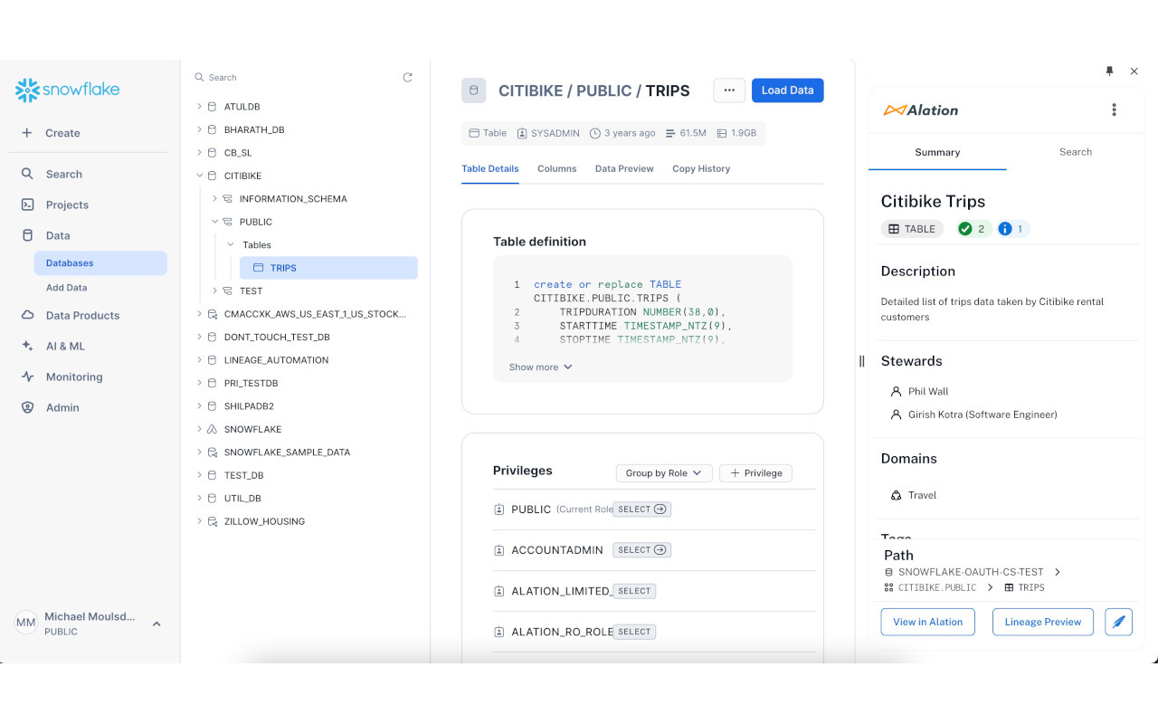Open the Alation three-dot options menu
Viewport: 1158px width, 724px height.
(1114, 110)
